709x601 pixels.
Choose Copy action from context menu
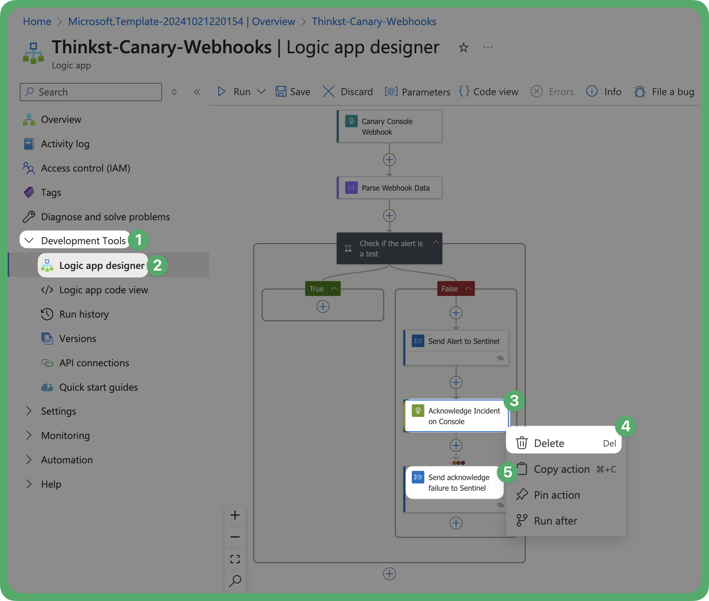click(x=566, y=469)
